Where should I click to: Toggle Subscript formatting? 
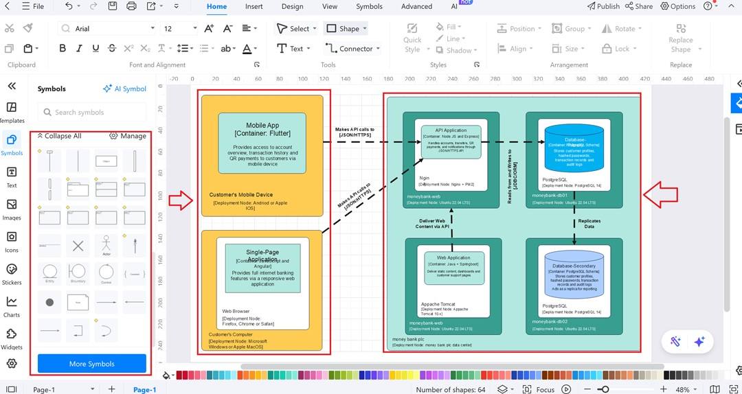point(145,48)
